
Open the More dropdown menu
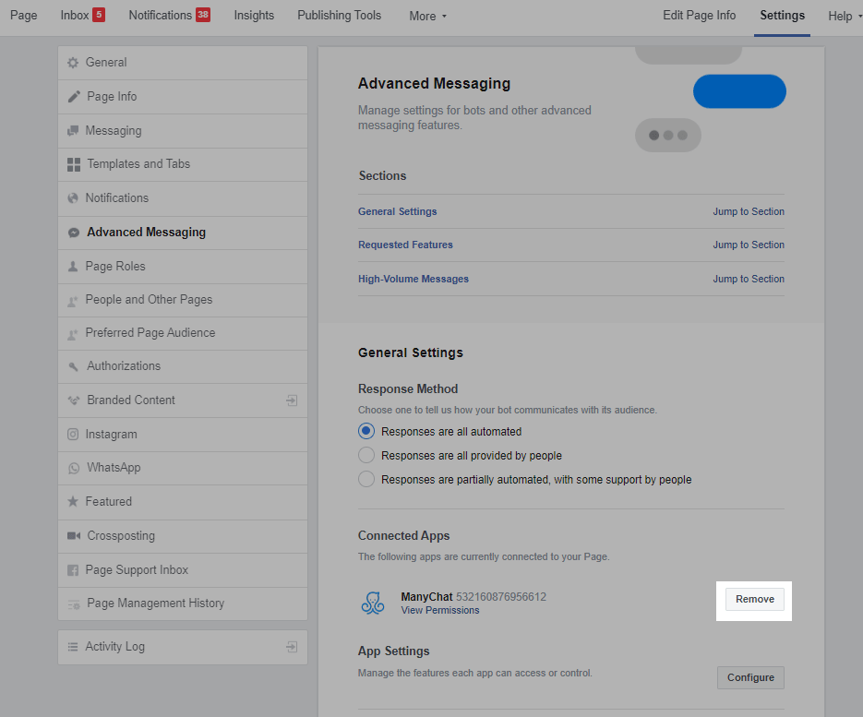(x=427, y=16)
